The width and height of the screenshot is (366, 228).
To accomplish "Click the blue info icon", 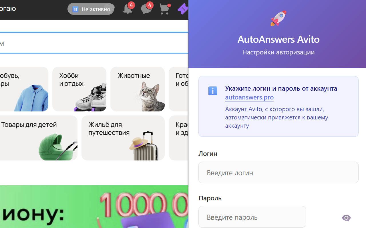I will coord(213,91).
